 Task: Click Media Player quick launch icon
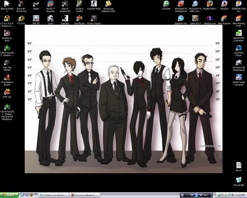(x=27, y=195)
